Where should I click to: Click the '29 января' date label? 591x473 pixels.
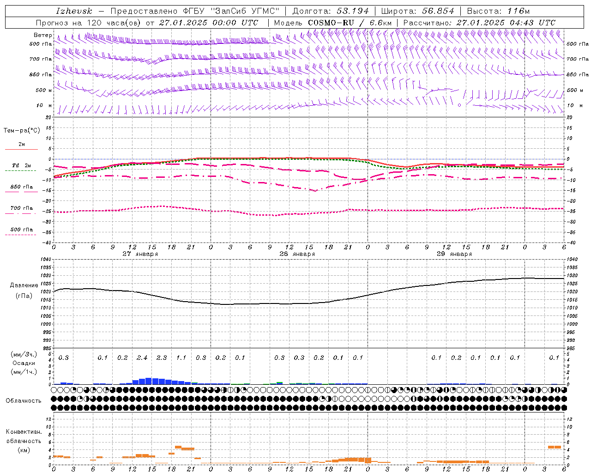(454, 254)
